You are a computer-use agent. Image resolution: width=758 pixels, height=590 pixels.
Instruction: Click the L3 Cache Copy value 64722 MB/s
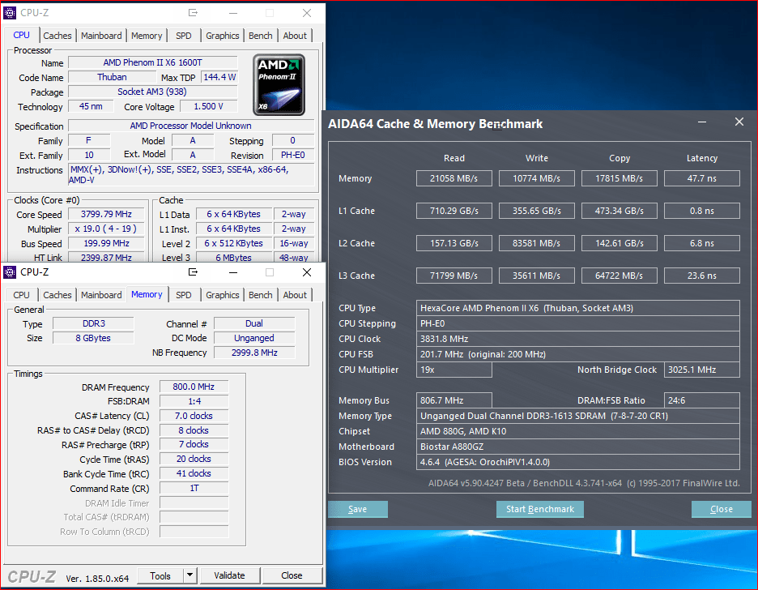pyautogui.click(x=620, y=276)
